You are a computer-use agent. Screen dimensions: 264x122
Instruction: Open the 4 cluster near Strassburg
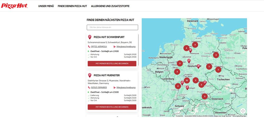click(x=178, y=86)
